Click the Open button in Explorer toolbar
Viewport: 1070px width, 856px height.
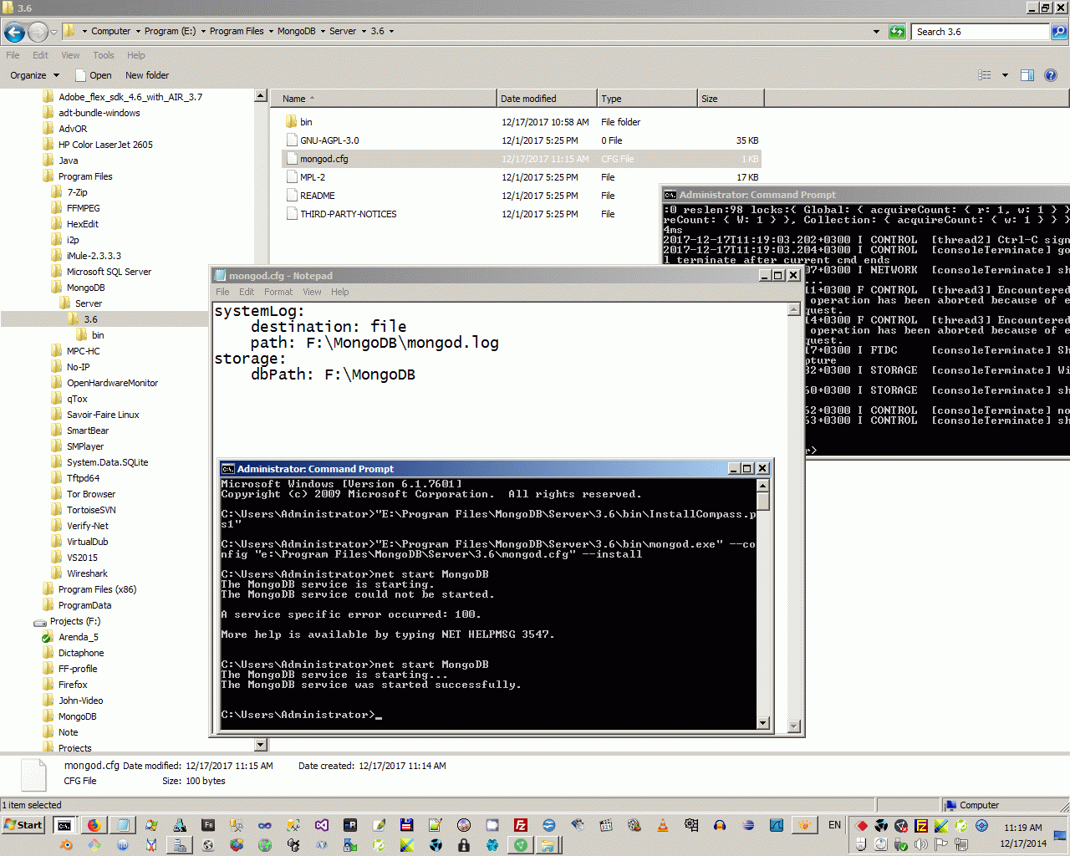pos(94,75)
